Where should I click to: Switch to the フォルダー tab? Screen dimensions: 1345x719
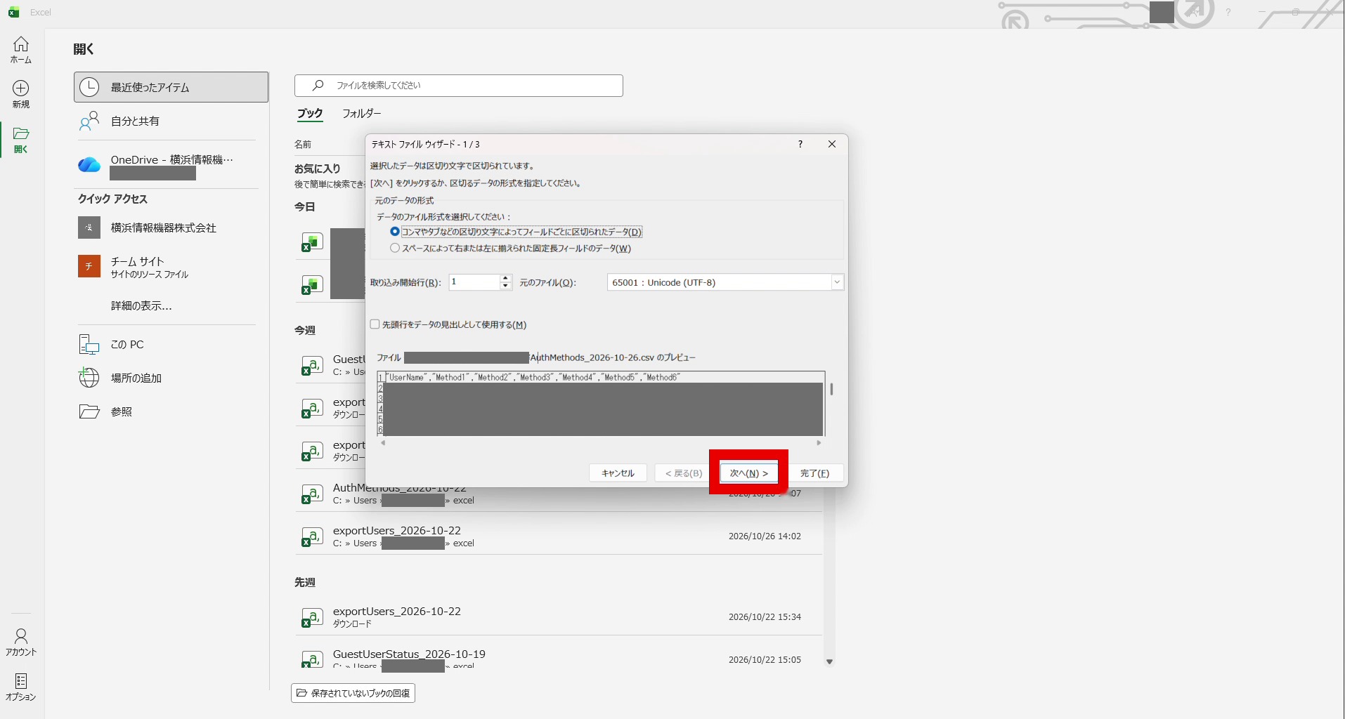(x=362, y=113)
